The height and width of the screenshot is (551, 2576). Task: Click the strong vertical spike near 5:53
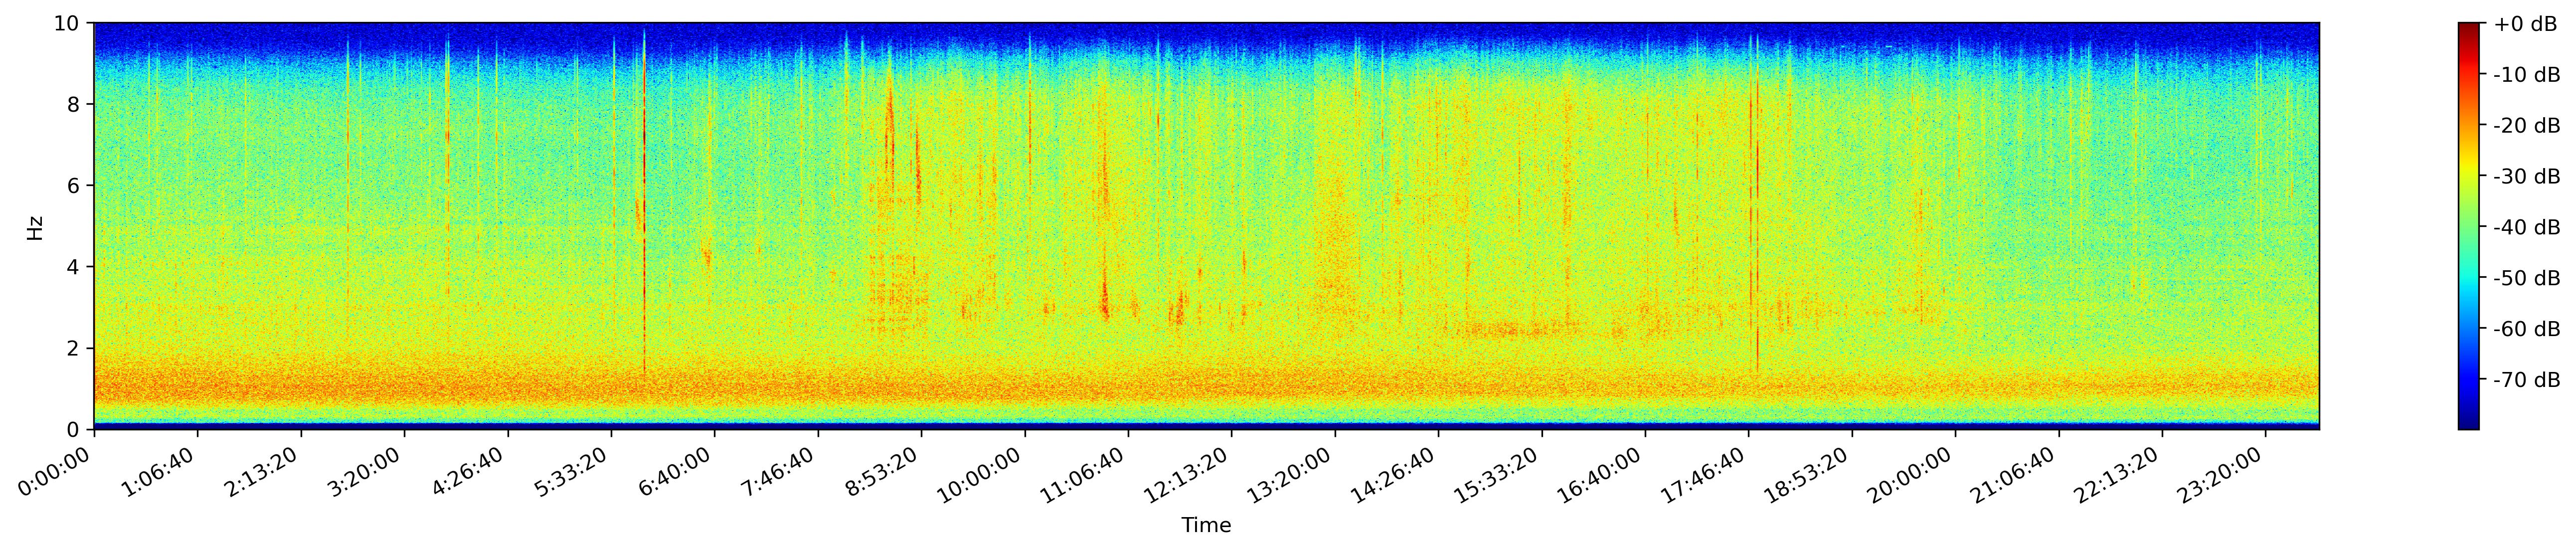644,200
